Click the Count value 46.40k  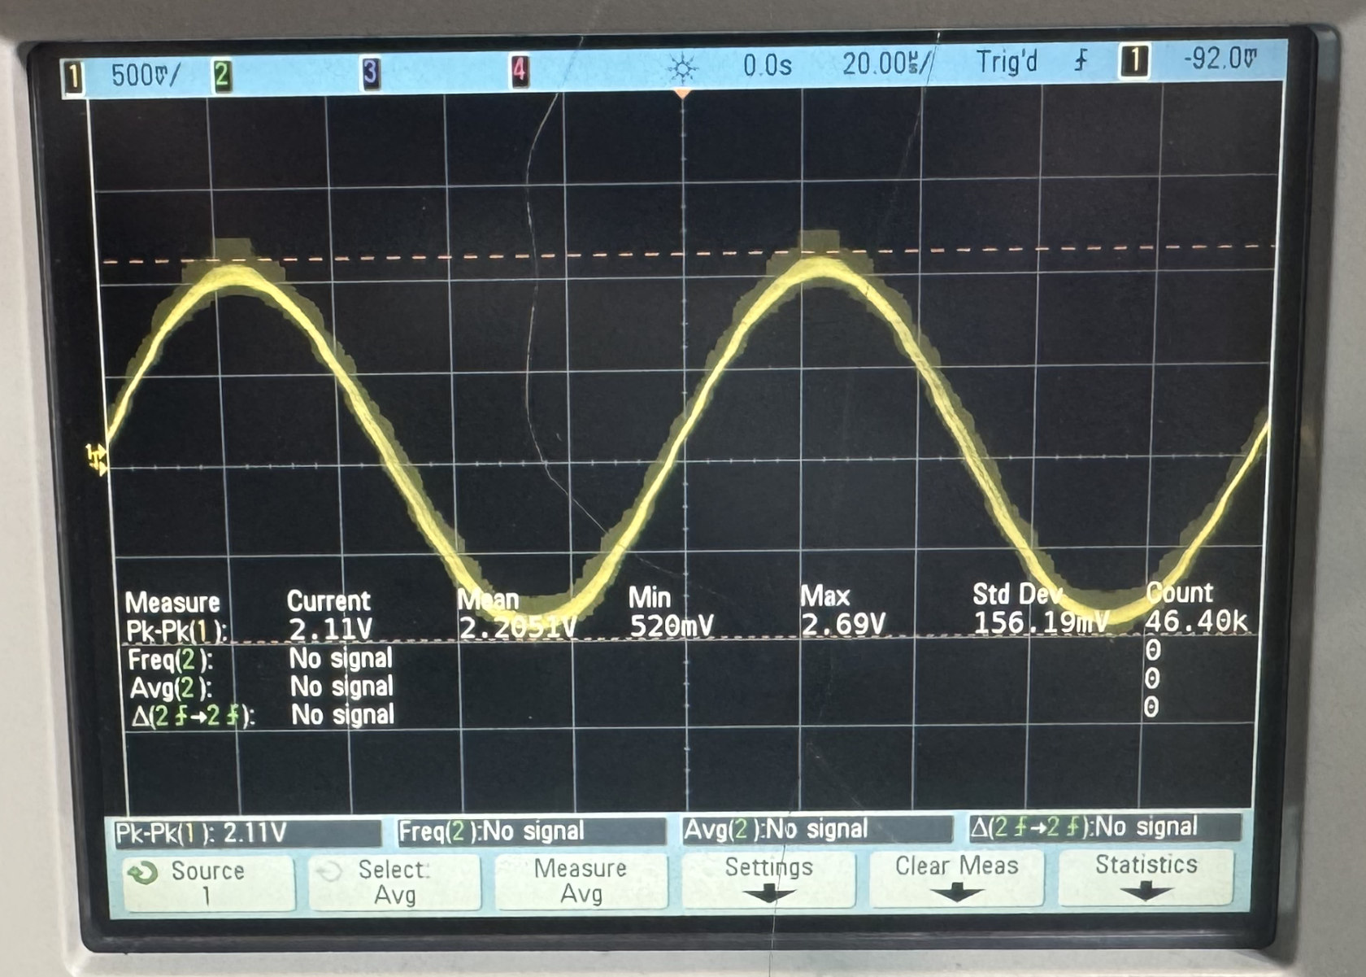pos(1196,622)
